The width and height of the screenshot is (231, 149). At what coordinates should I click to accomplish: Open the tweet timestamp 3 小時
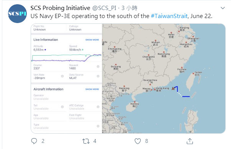coord(129,8)
